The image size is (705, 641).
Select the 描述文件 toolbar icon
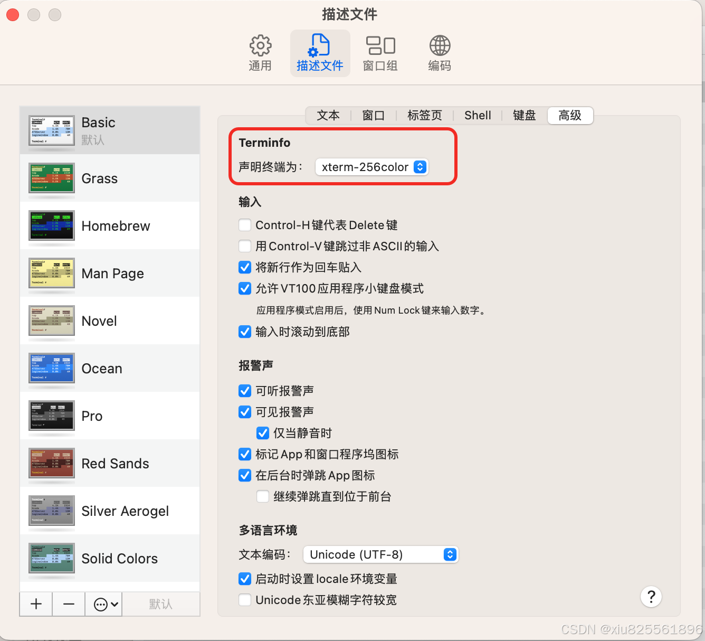(320, 52)
